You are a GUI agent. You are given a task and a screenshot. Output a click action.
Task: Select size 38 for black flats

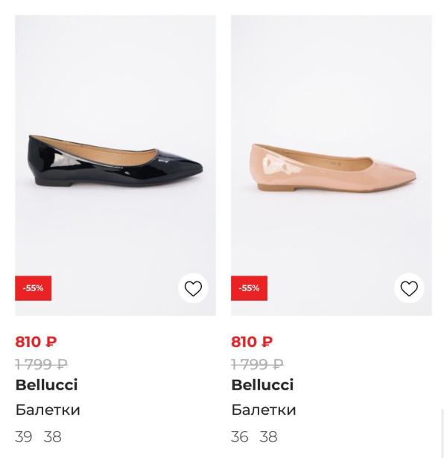pos(52,436)
